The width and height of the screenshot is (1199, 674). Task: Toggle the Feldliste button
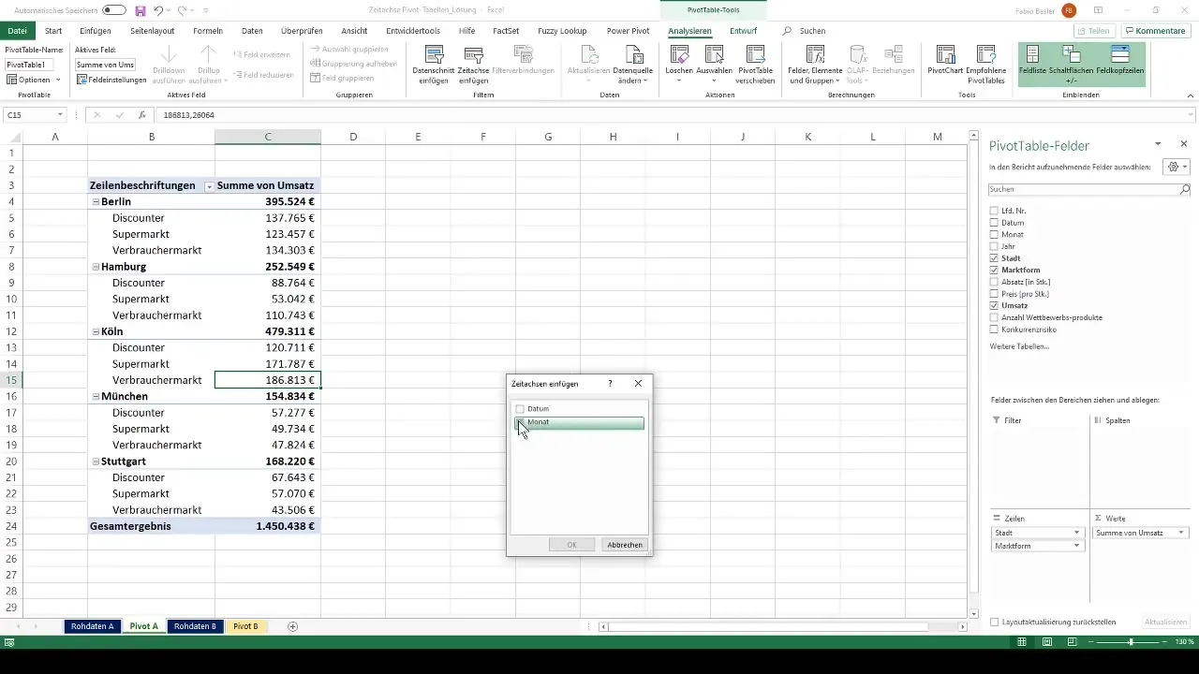click(1033, 64)
